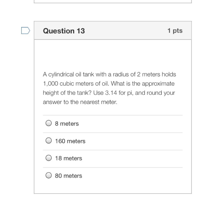Click the "18 meters" answer label text
Image resolution: width=201 pixels, height=202 pixels.
(69, 158)
